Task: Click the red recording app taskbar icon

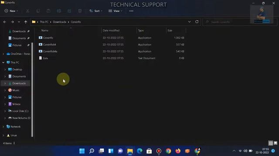Action: 159,151
